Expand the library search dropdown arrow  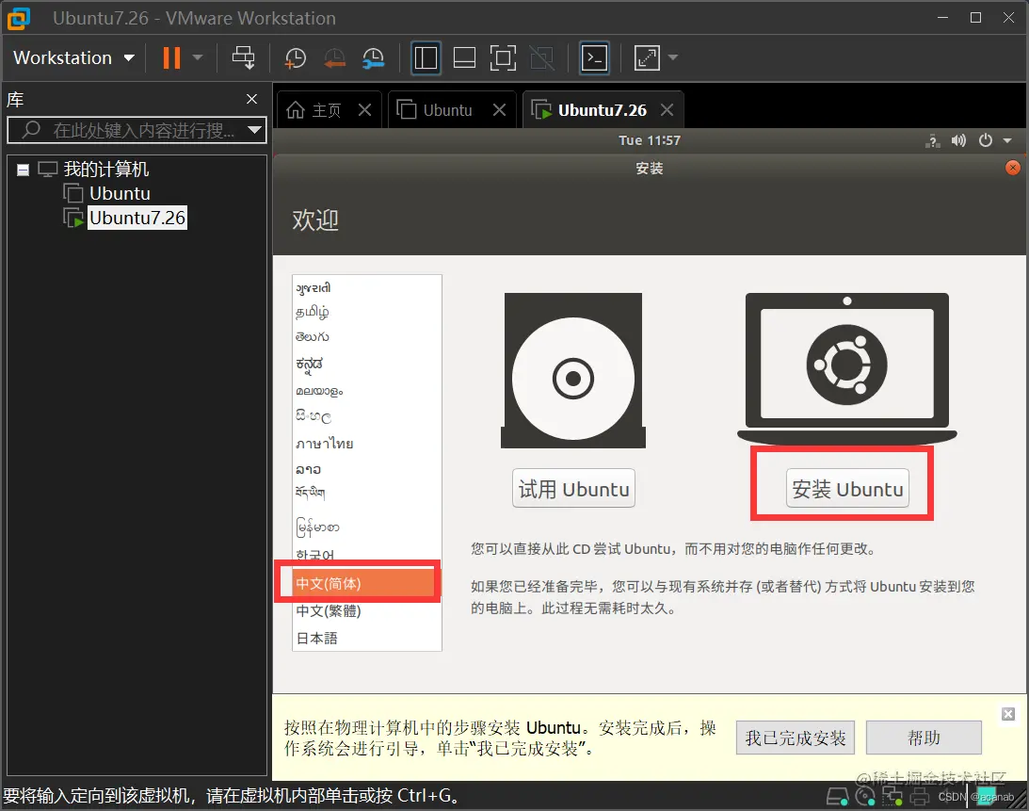click(x=254, y=130)
